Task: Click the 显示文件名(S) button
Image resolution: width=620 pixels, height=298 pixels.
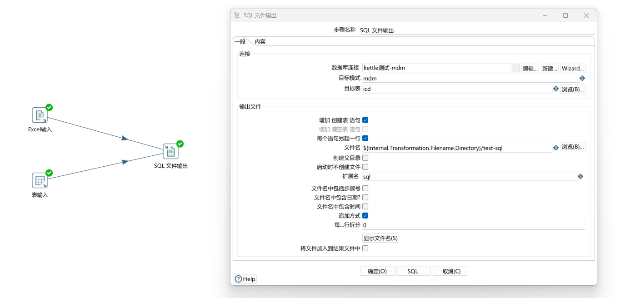Action: (x=380, y=238)
